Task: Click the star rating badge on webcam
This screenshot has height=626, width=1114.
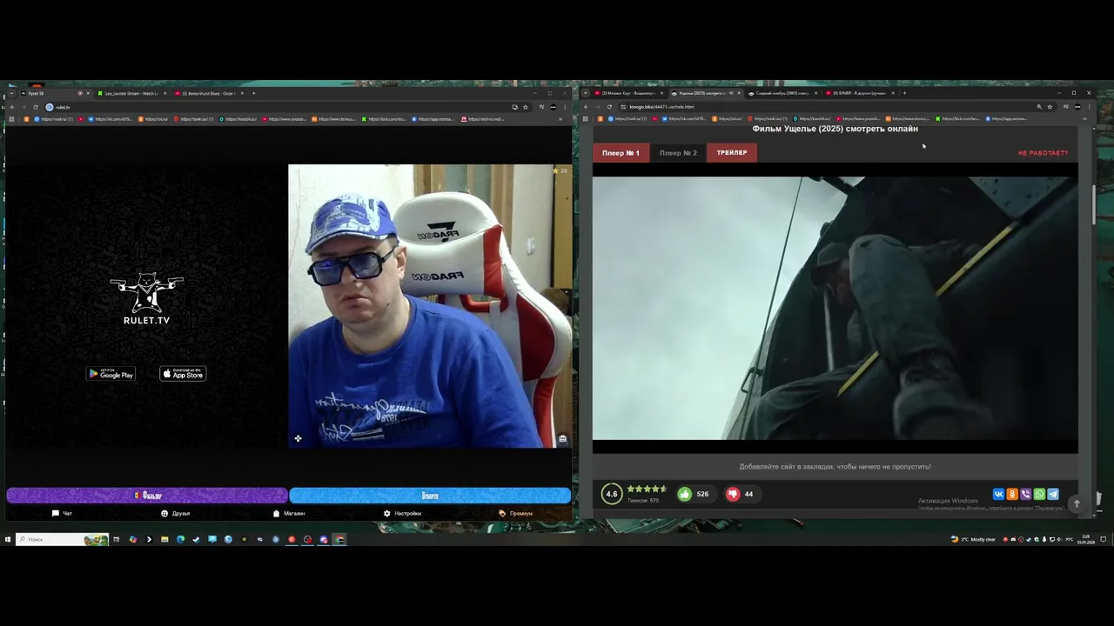Action: tap(560, 170)
